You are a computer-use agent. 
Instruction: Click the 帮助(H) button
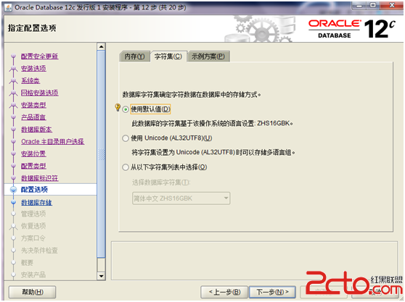(32, 292)
